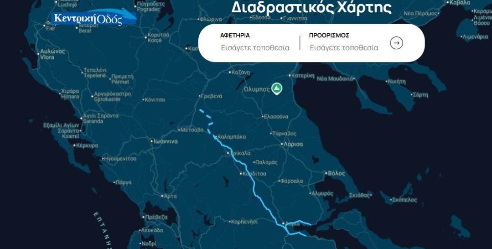492x249 pixels.
Task: Click the Κεντρική Οδός logo
Action: [94, 18]
